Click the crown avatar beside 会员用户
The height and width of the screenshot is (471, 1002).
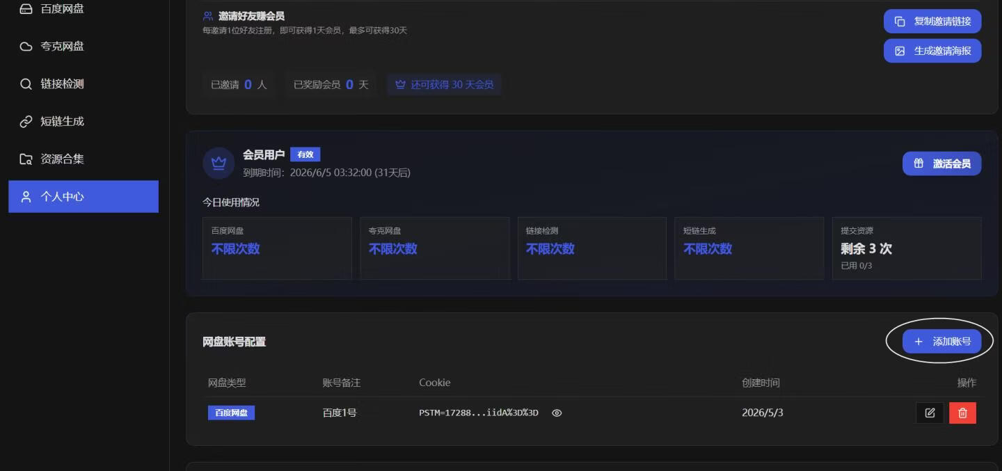point(218,163)
